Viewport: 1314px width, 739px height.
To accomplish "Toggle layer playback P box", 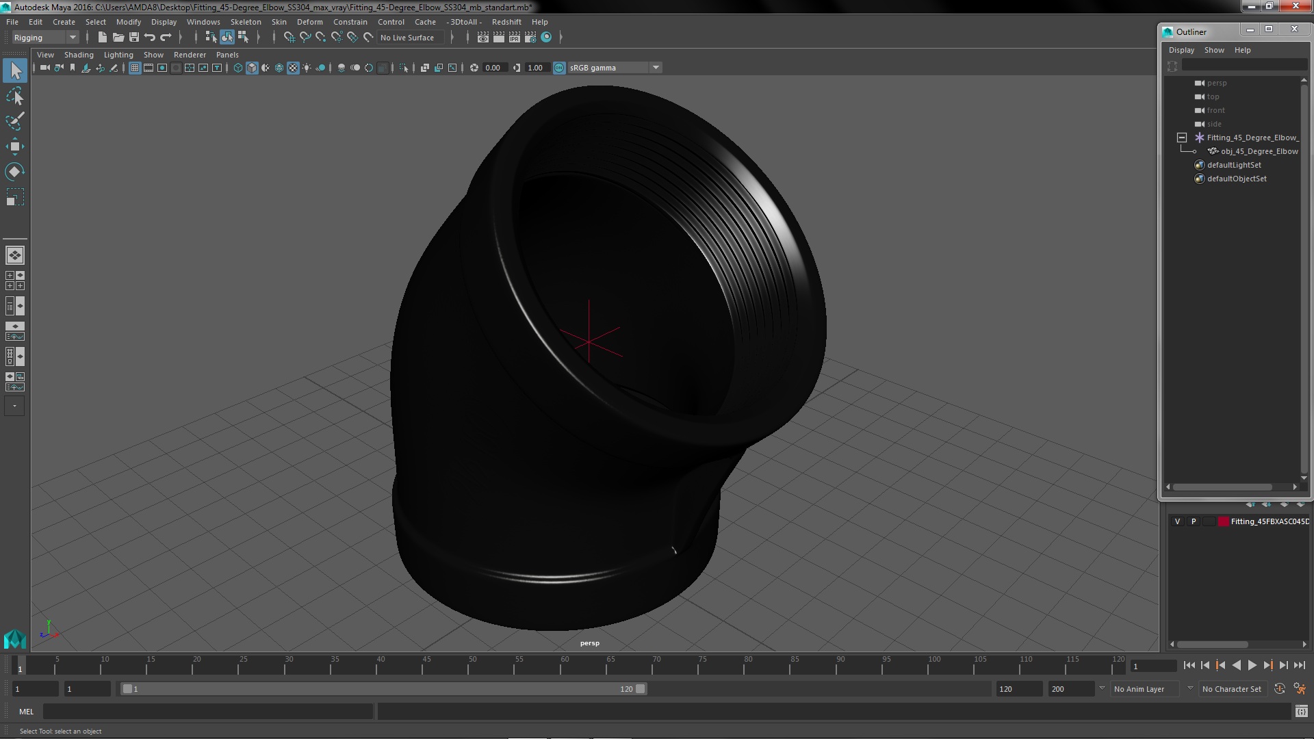I will (1194, 521).
